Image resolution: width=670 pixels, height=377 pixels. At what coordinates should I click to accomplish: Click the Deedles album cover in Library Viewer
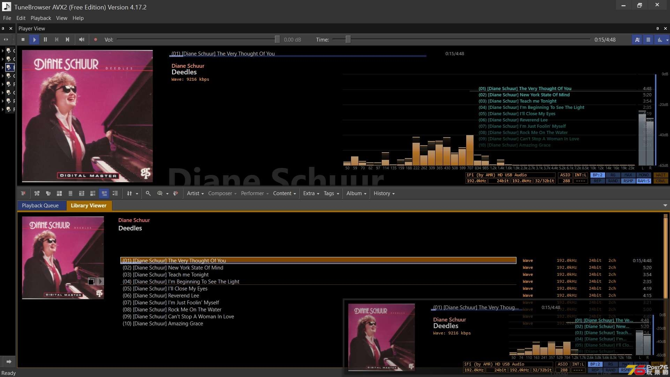63,258
